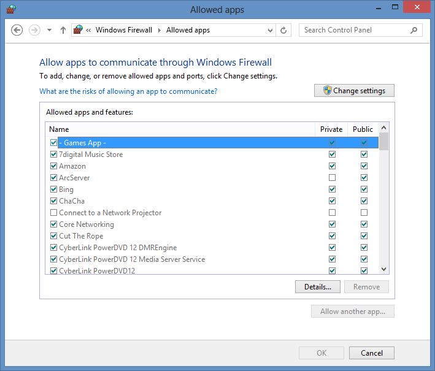
Task: Click the Remove button
Action: point(366,287)
